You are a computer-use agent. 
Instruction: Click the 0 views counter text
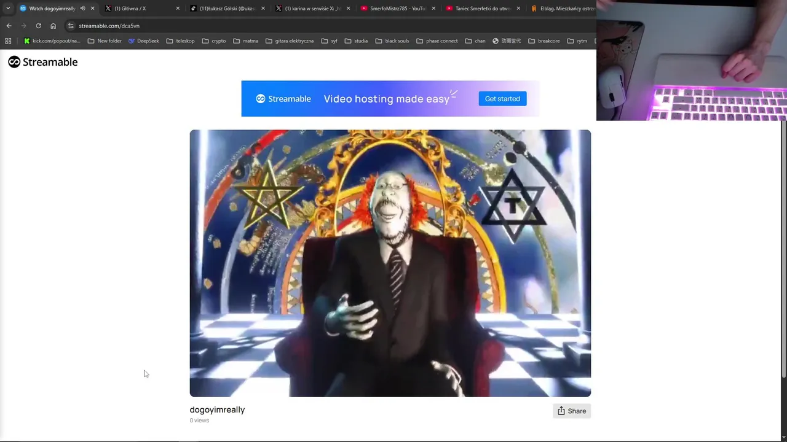(x=199, y=421)
